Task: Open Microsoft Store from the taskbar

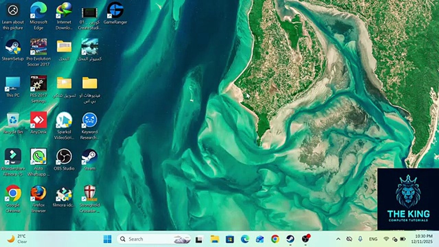Action: [230, 239]
